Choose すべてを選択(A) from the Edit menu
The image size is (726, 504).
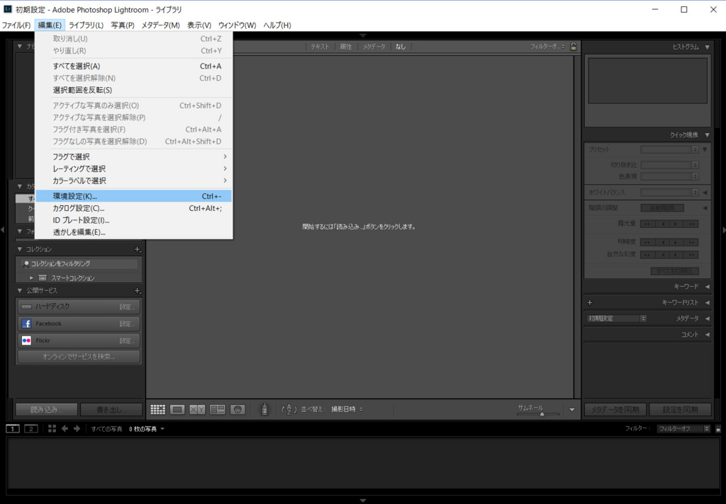tap(133, 66)
